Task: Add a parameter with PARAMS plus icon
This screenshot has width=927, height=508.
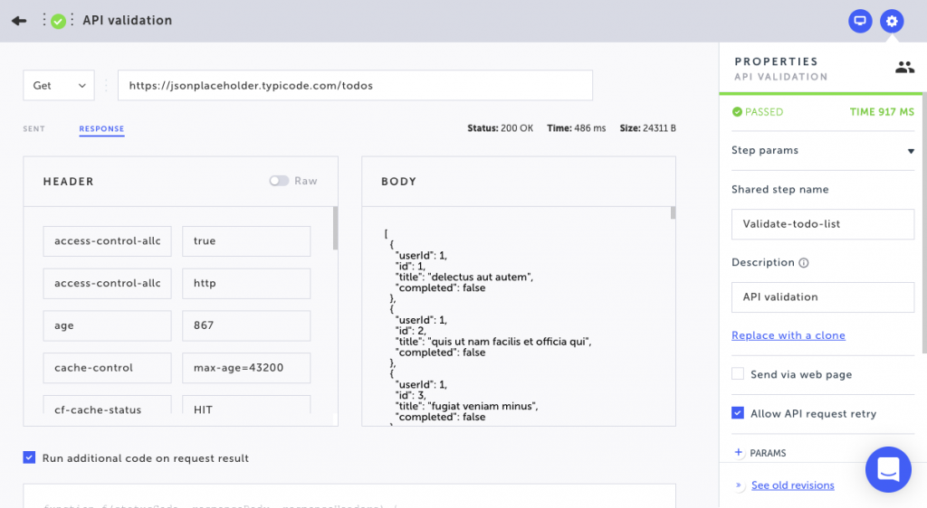Action: (x=738, y=453)
